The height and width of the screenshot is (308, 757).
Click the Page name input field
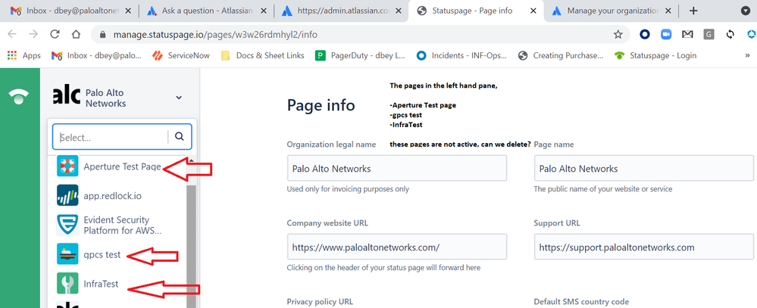click(x=643, y=168)
